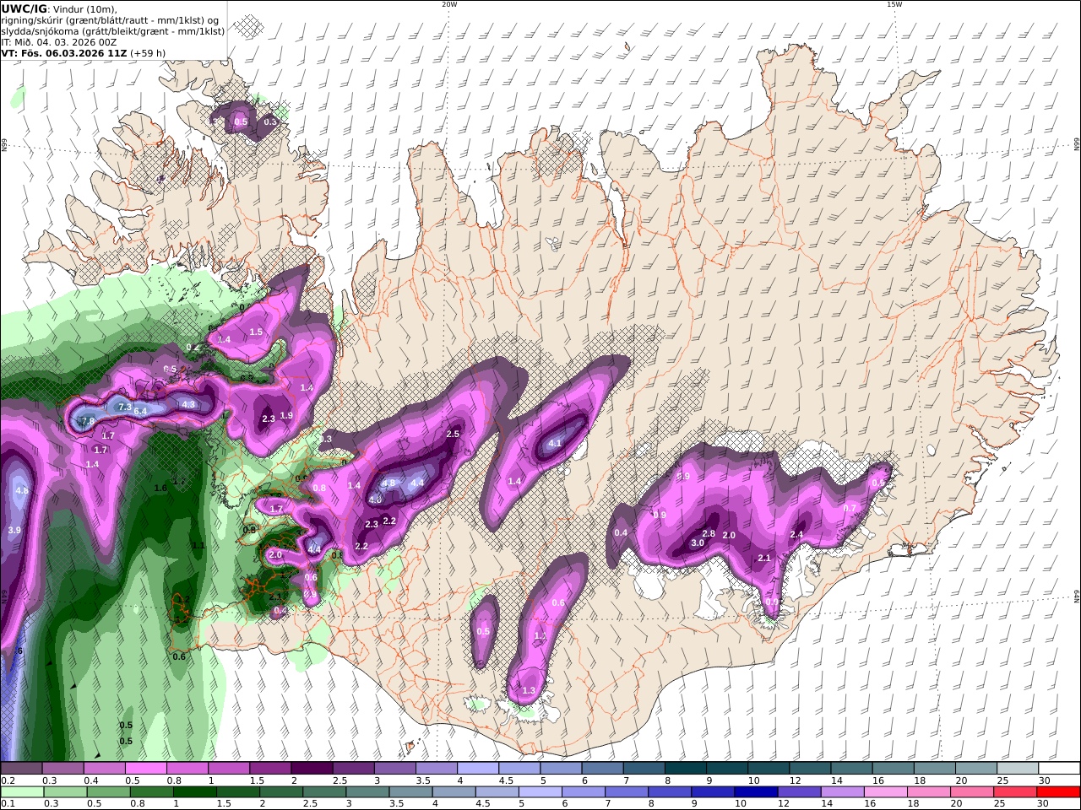Screen dimensions: 1081x810
Task: Click the 1.3 precipitation value on the map
Action: click(529, 690)
